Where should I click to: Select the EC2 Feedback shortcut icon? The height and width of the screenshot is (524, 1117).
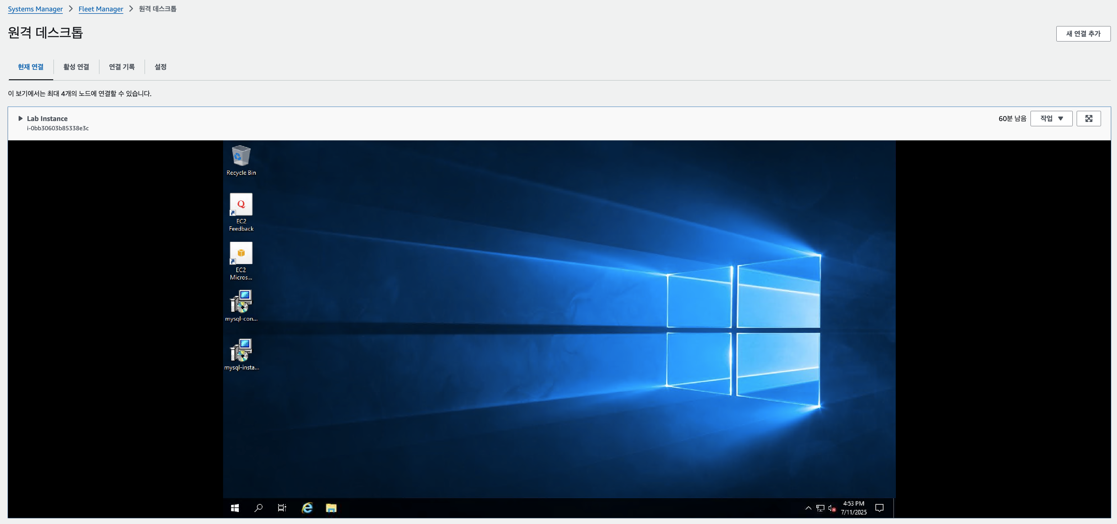pos(241,213)
